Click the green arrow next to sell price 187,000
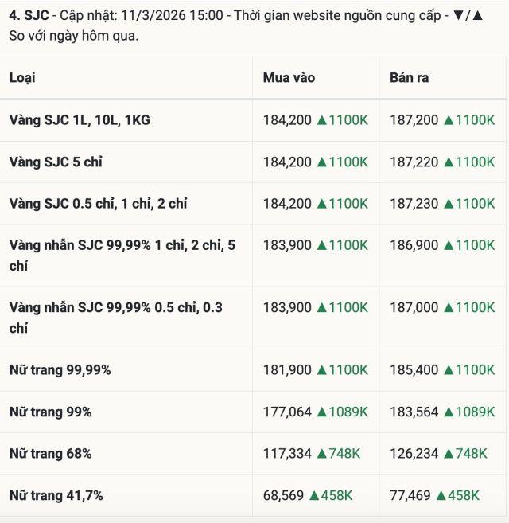This screenshot has width=509, height=523. (449, 307)
